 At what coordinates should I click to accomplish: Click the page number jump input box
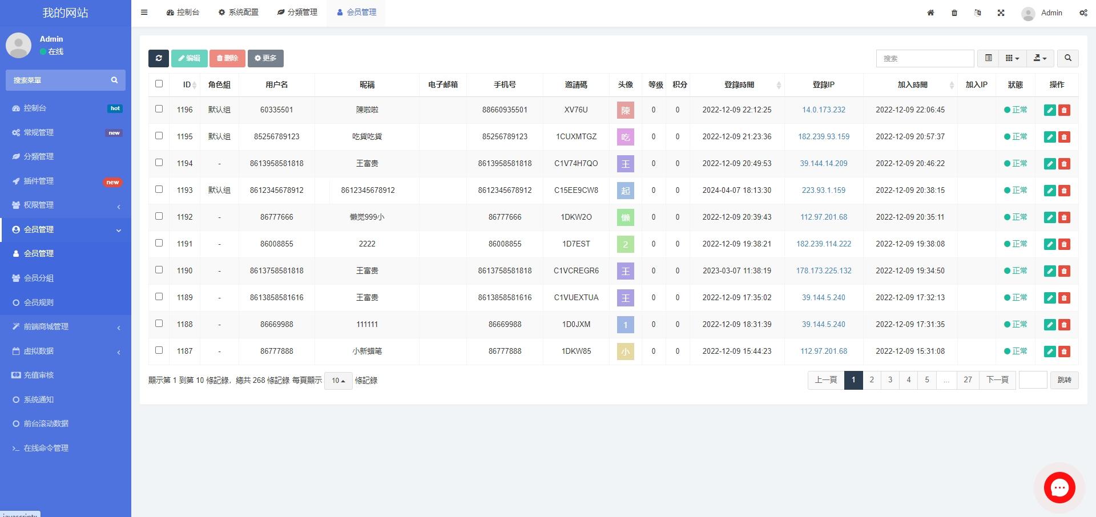(x=1033, y=380)
